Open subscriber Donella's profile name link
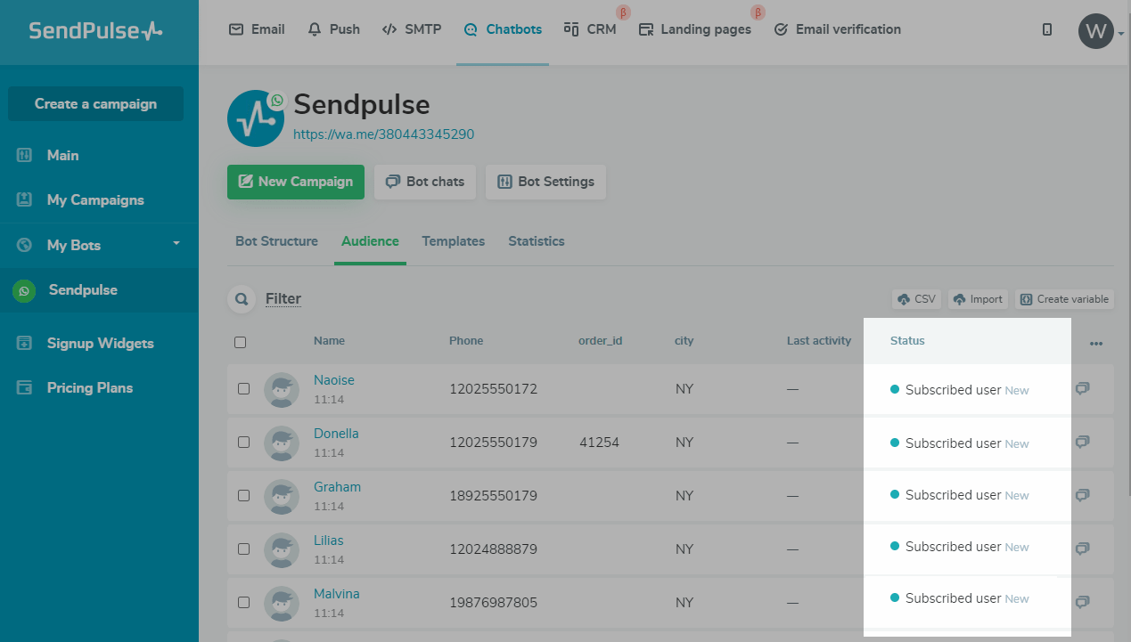 coord(336,434)
